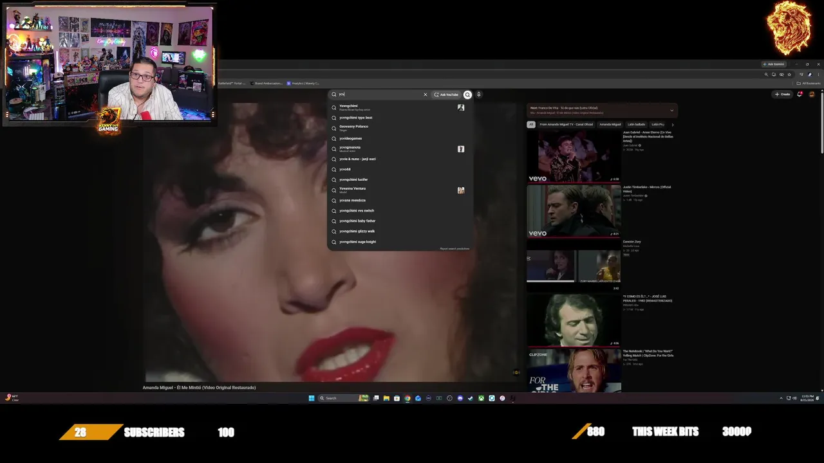The height and width of the screenshot is (463, 824).
Task: Open the YouTube account avatar menu
Action: (x=812, y=95)
